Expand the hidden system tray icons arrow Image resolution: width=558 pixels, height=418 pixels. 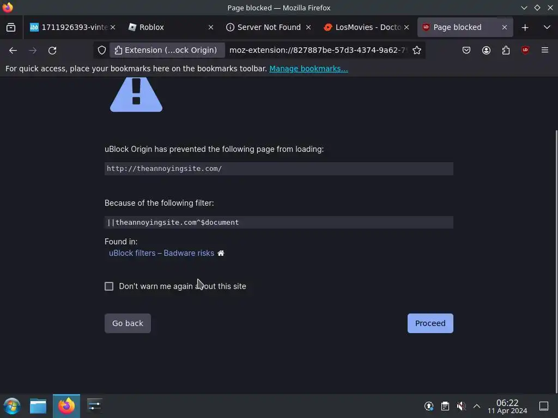pyautogui.click(x=477, y=406)
